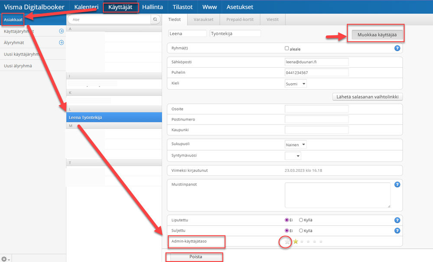Image resolution: width=433 pixels, height=262 pixels.
Task: Click the Sähköposti field with leena@duunari.fi
Action: pos(316,62)
